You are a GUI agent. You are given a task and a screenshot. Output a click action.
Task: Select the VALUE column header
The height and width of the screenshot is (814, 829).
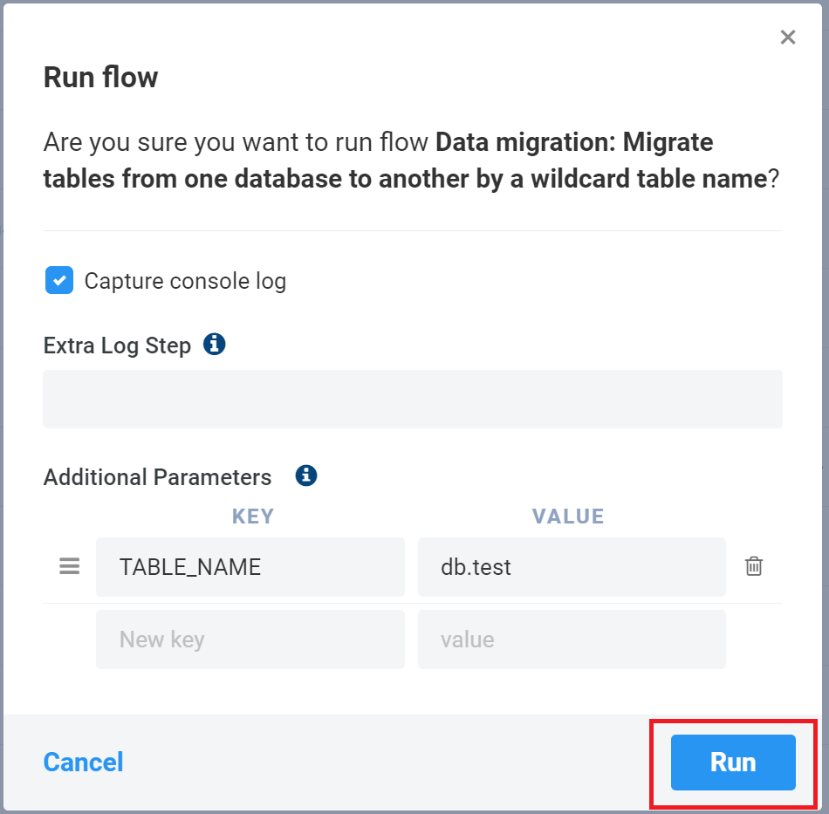(568, 516)
